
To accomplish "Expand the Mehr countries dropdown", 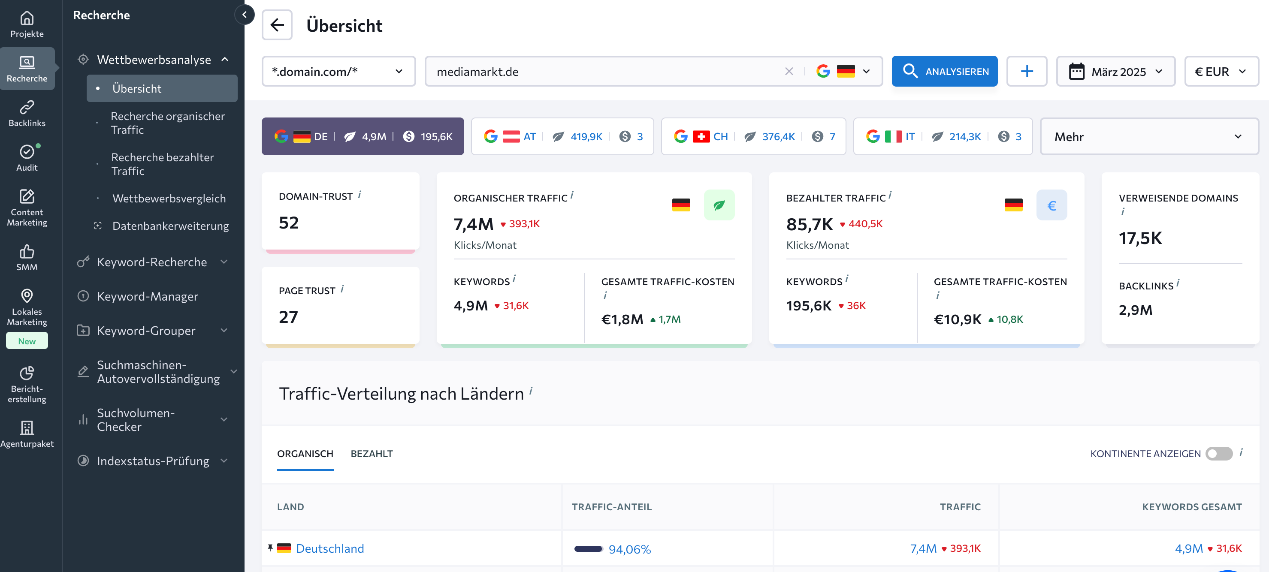I will click(1148, 136).
